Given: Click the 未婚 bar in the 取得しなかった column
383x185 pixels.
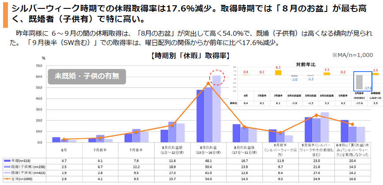Looking at the screenshot, I should pos(345,131).
